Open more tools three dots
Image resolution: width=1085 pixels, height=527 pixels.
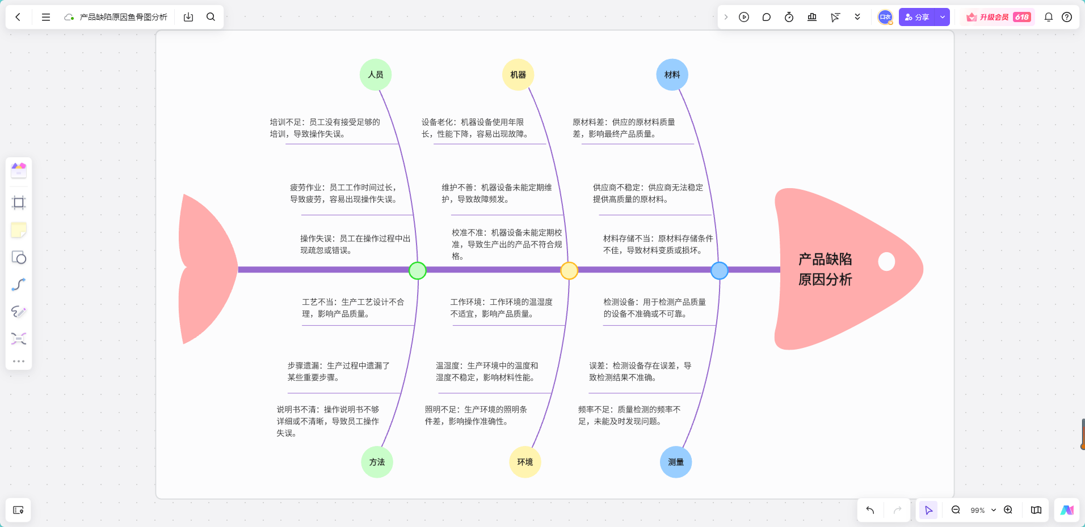coord(19,361)
